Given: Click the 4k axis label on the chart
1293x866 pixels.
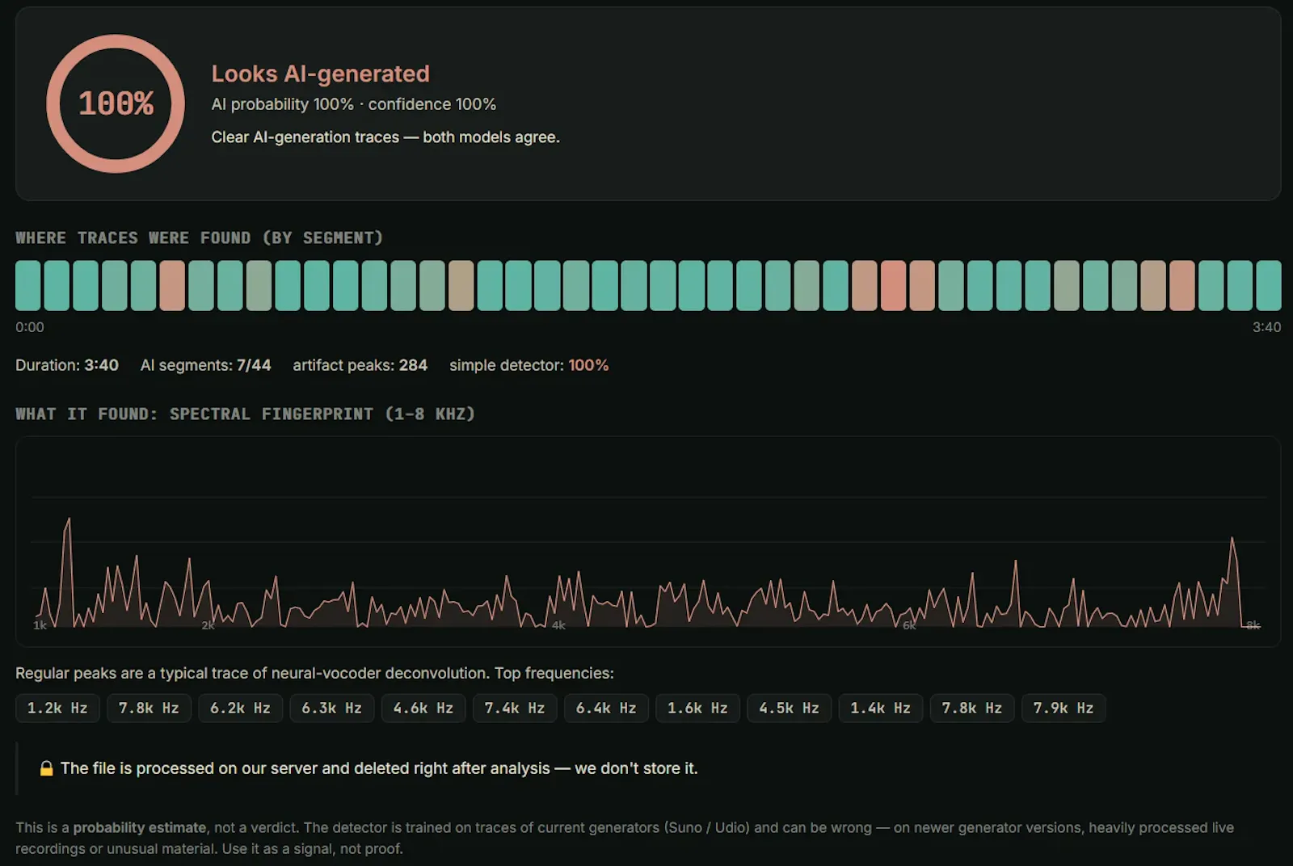Looking at the screenshot, I should 558,625.
